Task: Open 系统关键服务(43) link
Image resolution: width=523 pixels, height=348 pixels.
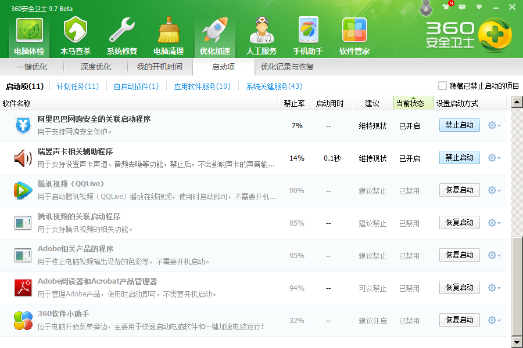Action: coord(274,86)
